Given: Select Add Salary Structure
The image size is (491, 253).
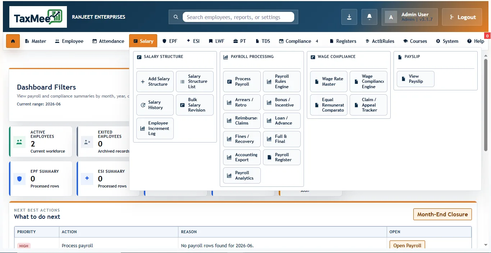Looking at the screenshot, I should click(155, 81).
